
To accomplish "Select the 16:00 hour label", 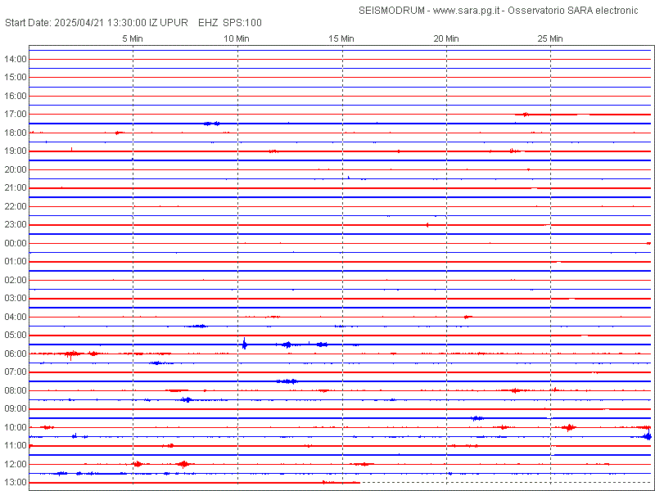I will point(16,96).
